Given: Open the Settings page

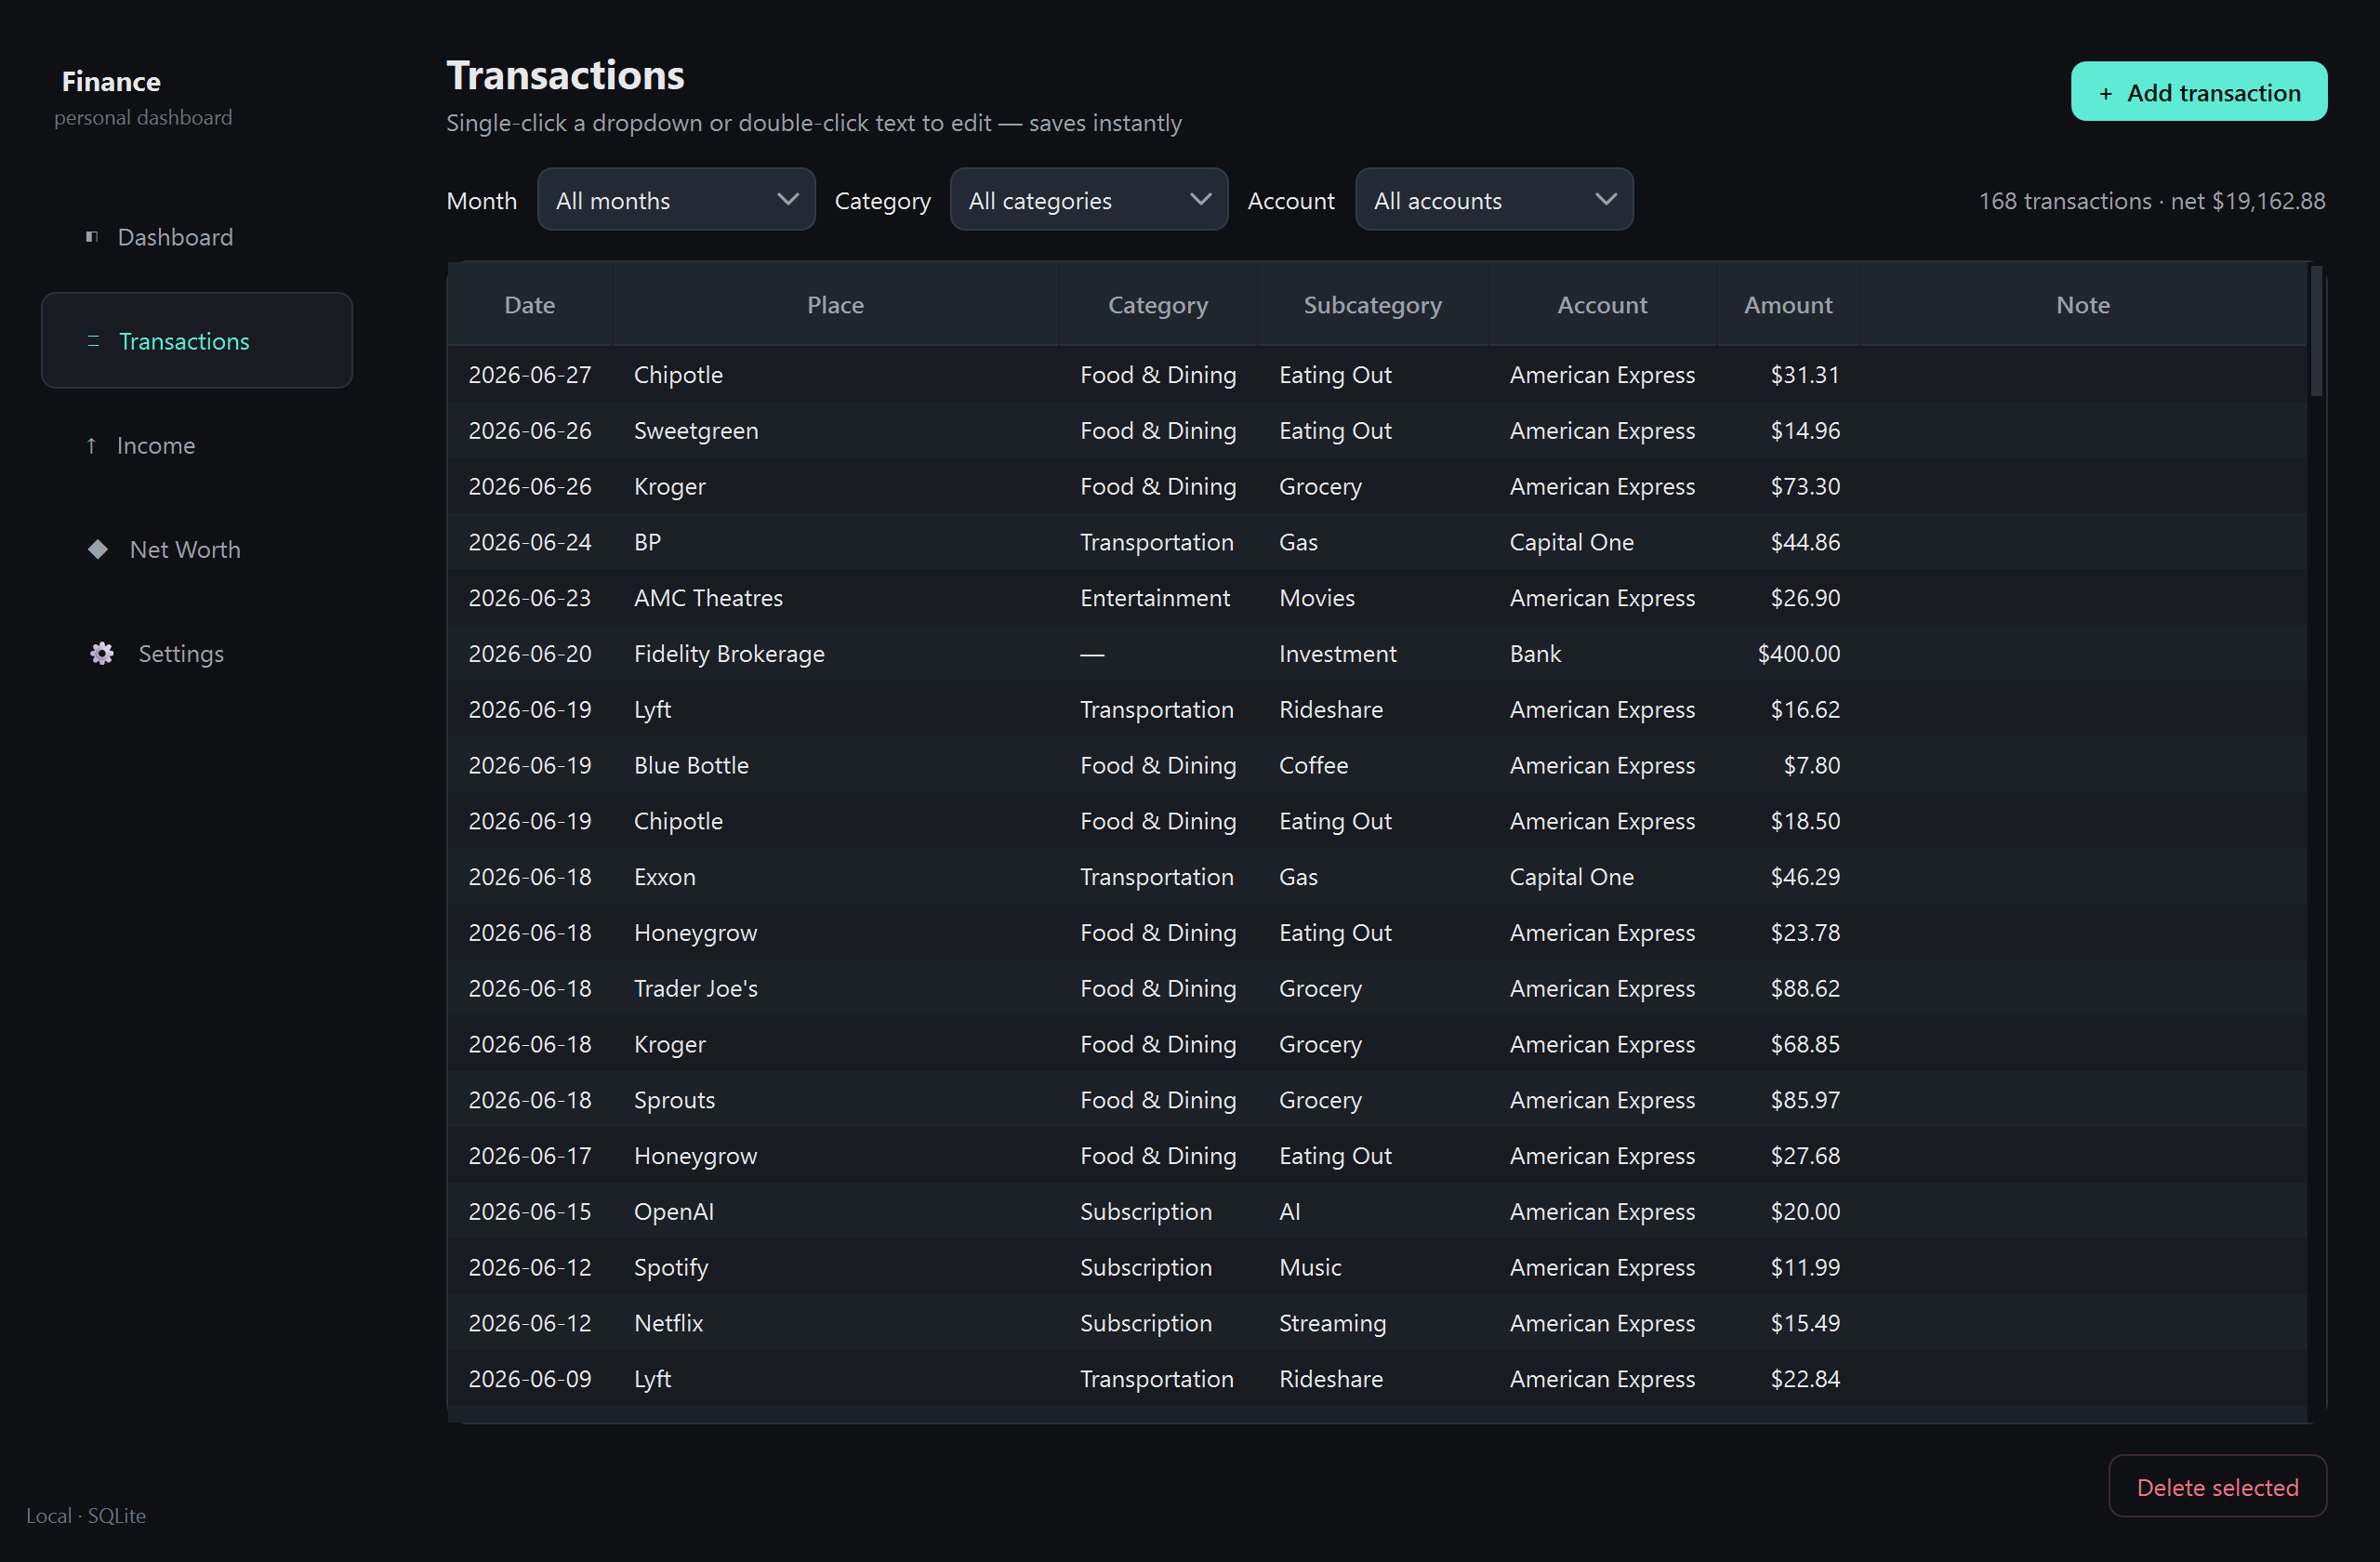Looking at the screenshot, I should 197,653.
